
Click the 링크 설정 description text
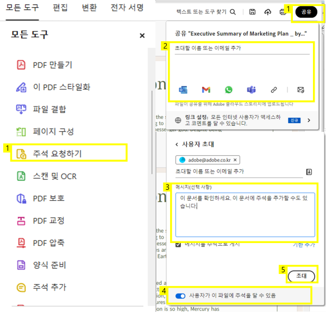click(233, 120)
